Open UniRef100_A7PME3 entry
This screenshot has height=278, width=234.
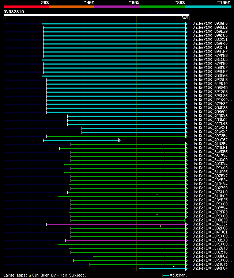coord(210,55)
